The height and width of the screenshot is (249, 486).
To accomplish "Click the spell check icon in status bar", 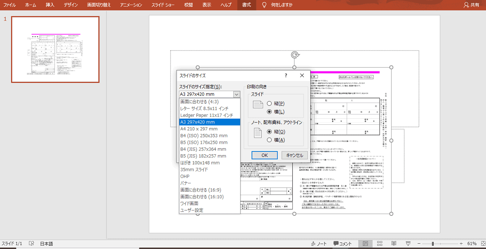I will [x=31, y=244].
